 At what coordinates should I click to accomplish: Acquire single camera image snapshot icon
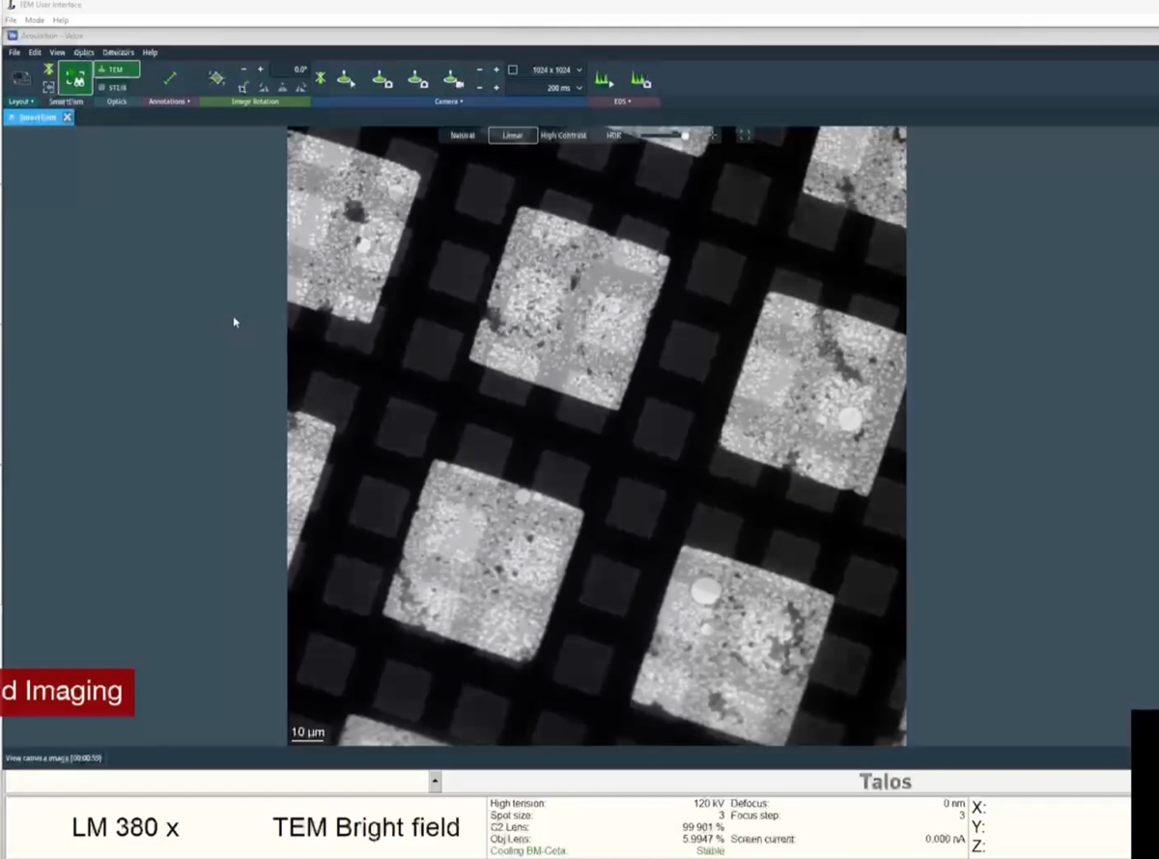coord(382,78)
